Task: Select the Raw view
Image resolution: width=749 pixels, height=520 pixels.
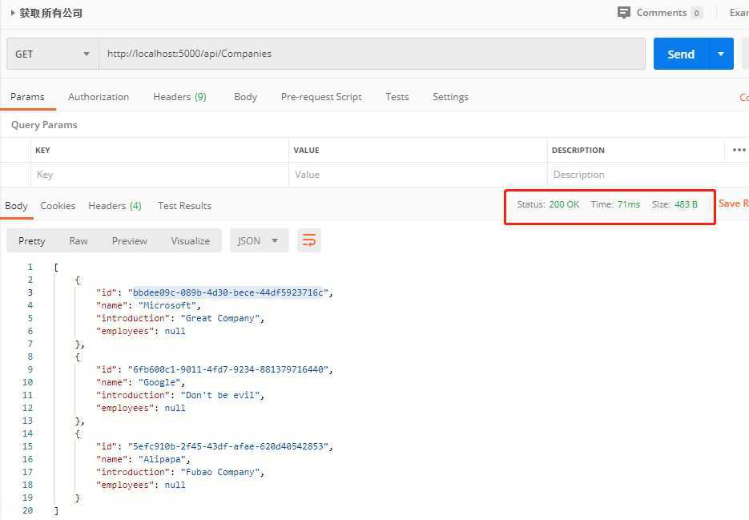Action: pyautogui.click(x=79, y=241)
